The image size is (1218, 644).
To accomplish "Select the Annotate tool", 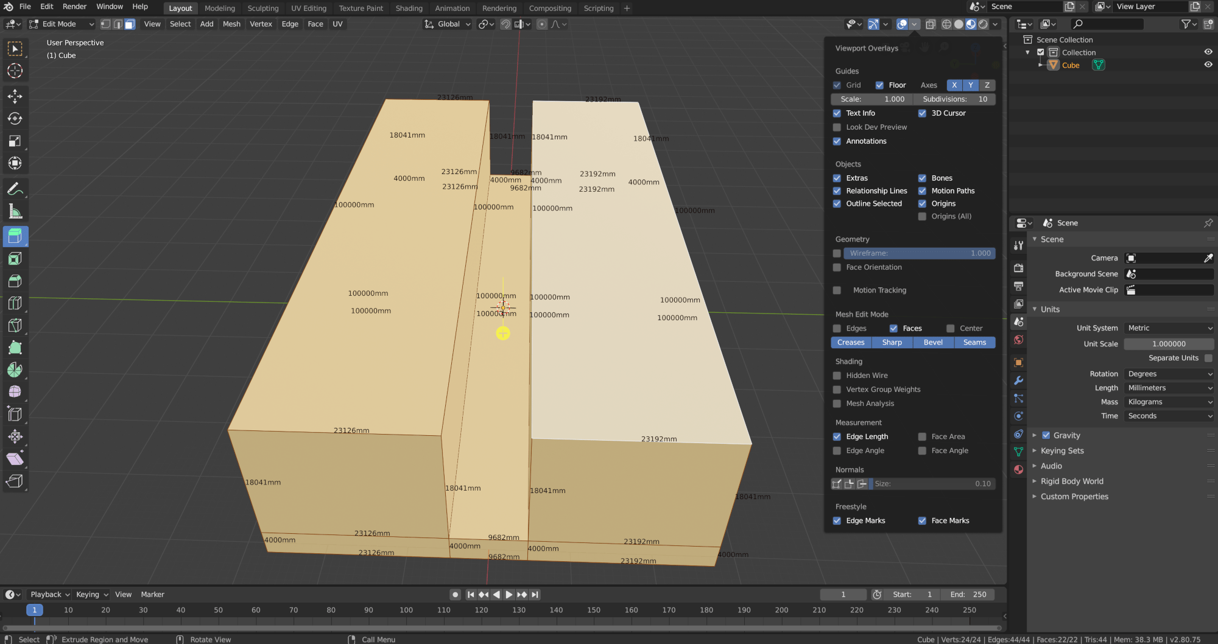I will coord(15,189).
